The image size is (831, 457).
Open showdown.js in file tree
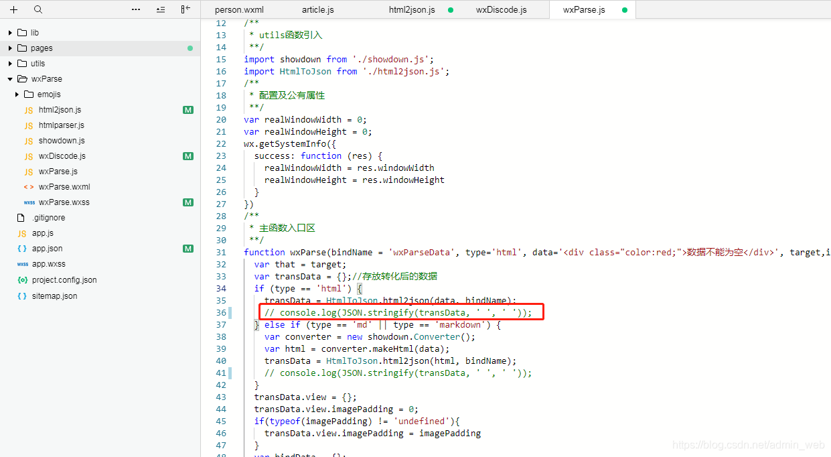click(62, 141)
